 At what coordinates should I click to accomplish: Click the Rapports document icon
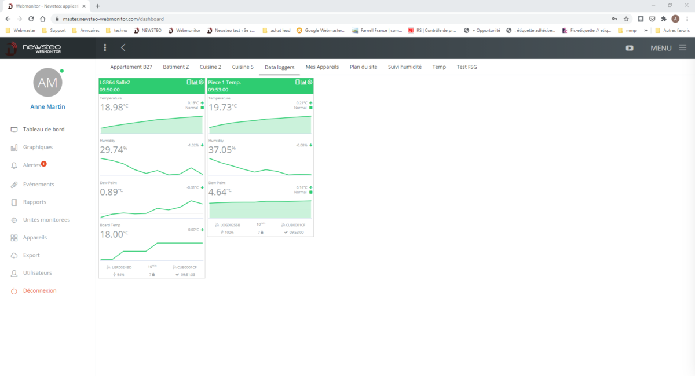pyautogui.click(x=14, y=202)
